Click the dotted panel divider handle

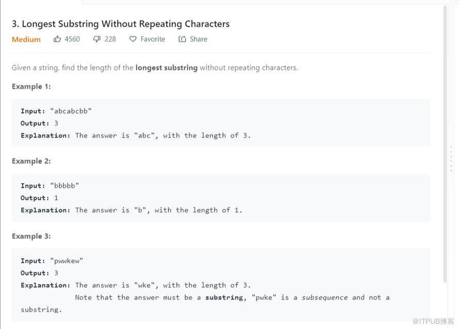pos(451,159)
